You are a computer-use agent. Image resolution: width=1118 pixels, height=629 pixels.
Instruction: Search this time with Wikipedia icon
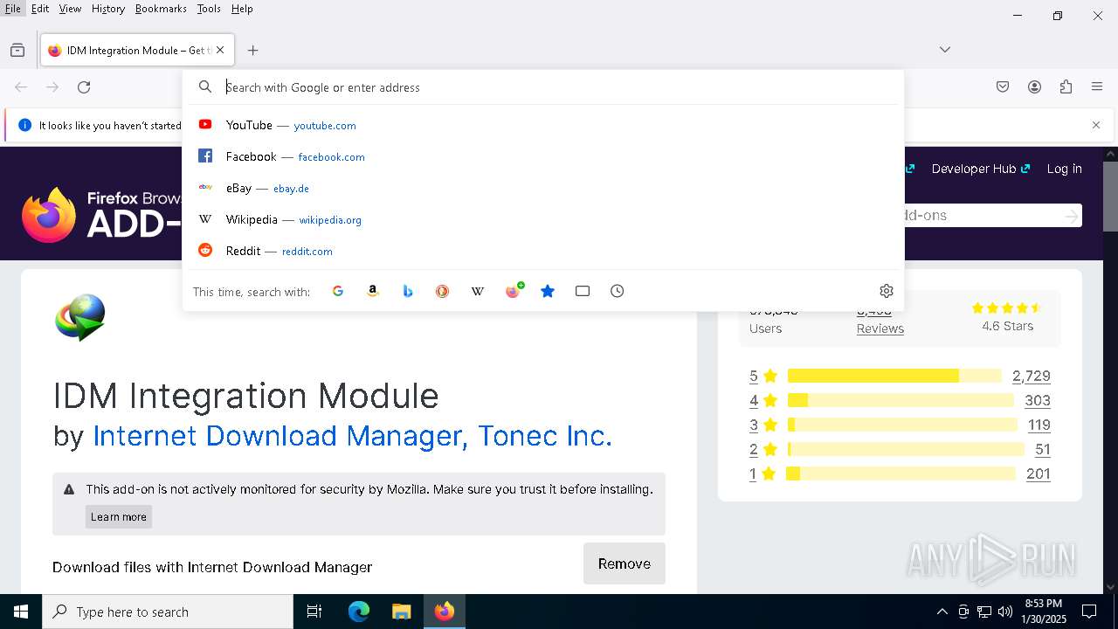coord(478,291)
